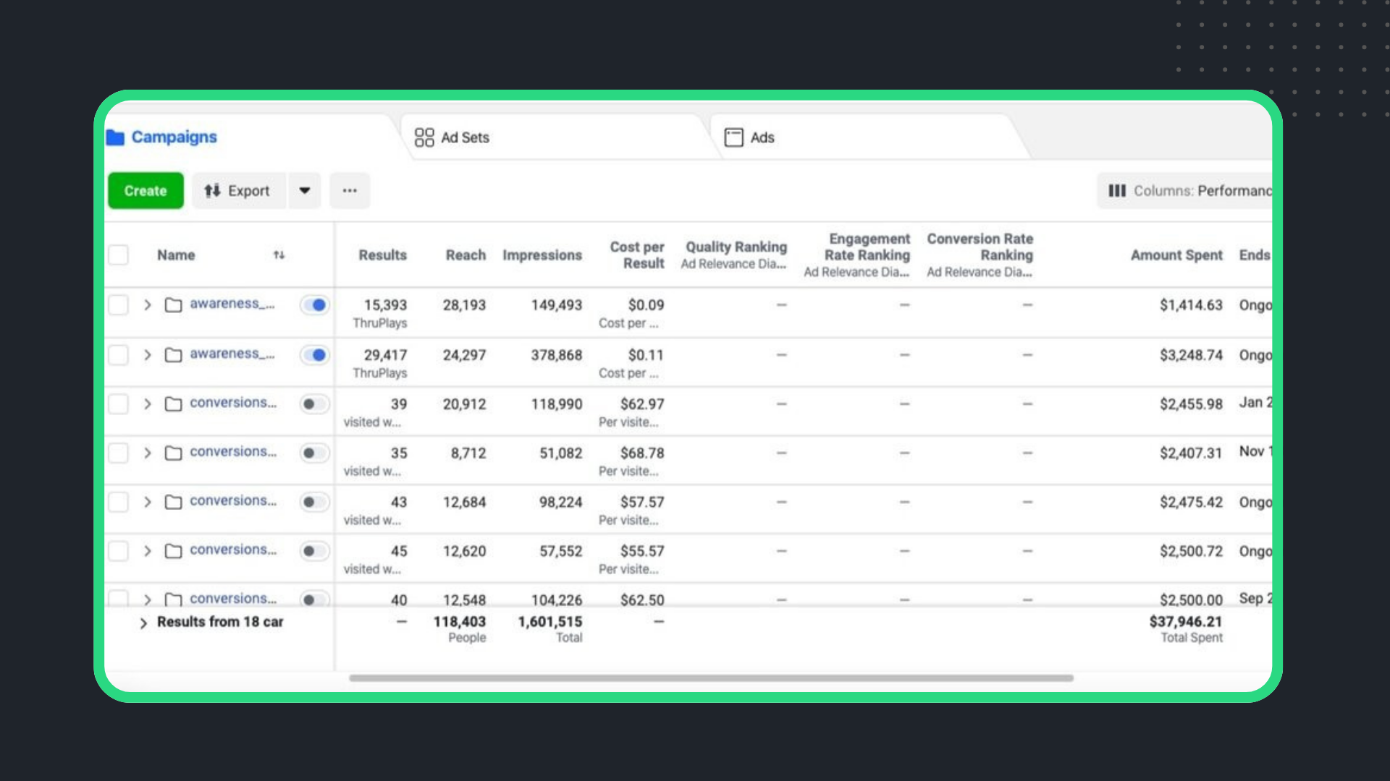Open the Export dropdown arrow
The image size is (1390, 781).
(x=305, y=191)
